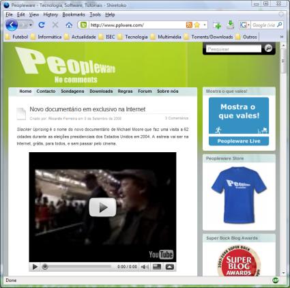Open the Bookmarks menu
The image size is (290, 288).
[74, 14]
